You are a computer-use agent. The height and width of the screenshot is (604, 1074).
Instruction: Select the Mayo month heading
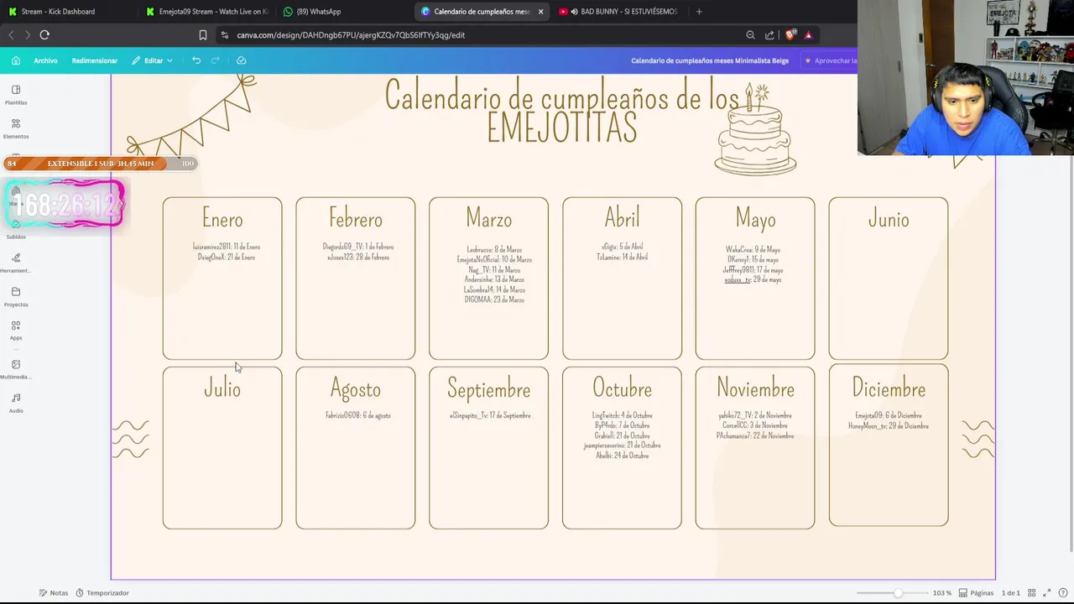coord(755,220)
